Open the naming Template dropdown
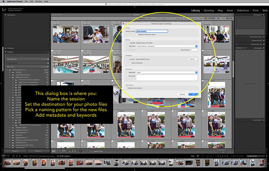Screen dimensions: 269x171 [x=167, y=46]
